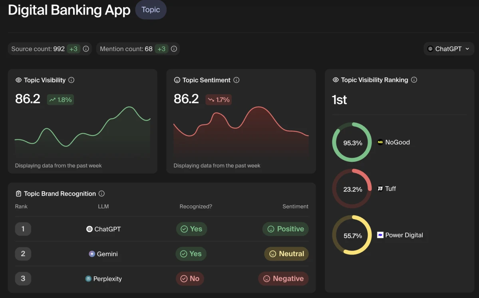This screenshot has height=298, width=479.
Task: Click the red 1.7% sentiment trend badge
Action: point(219,99)
